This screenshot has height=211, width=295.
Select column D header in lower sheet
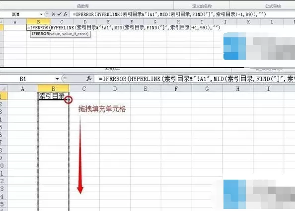click(x=115, y=89)
